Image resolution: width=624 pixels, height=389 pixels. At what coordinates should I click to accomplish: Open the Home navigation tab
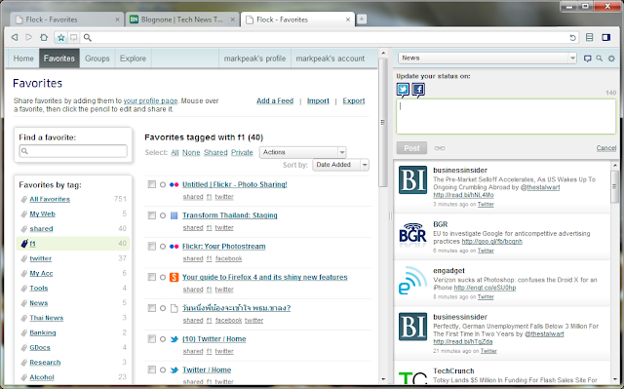pyautogui.click(x=23, y=58)
